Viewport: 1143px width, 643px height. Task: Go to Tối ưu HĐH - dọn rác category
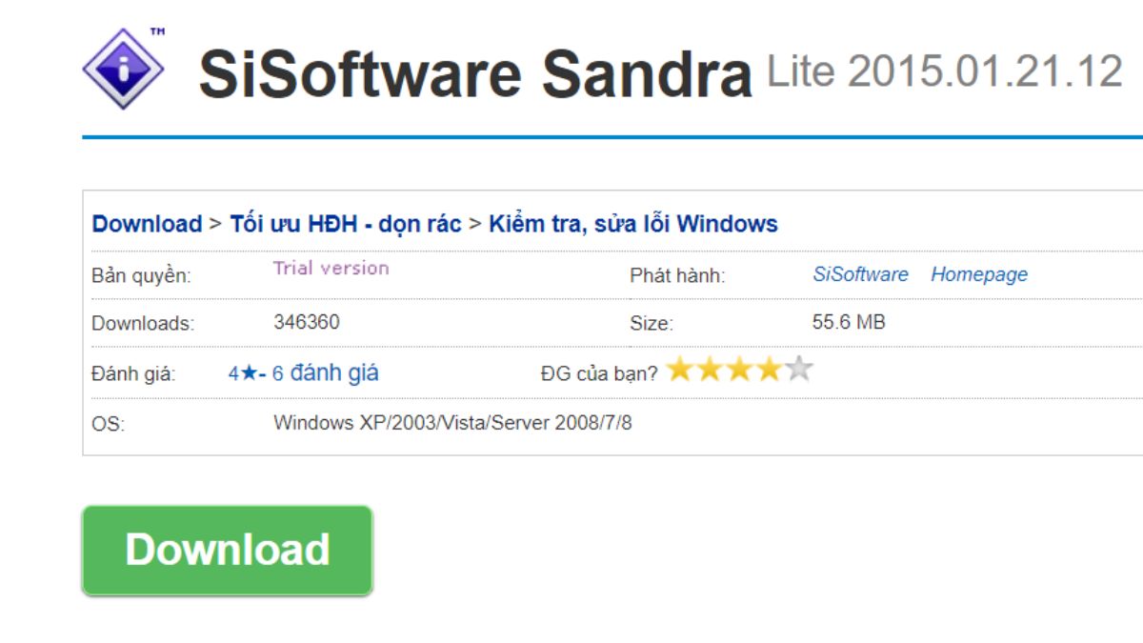click(346, 224)
